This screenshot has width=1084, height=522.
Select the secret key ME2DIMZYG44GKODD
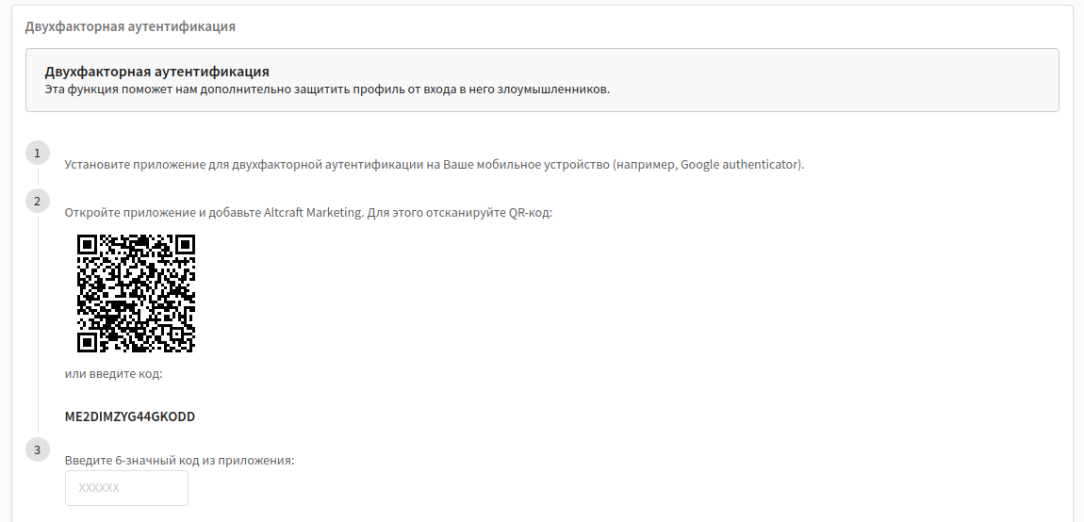(130, 416)
